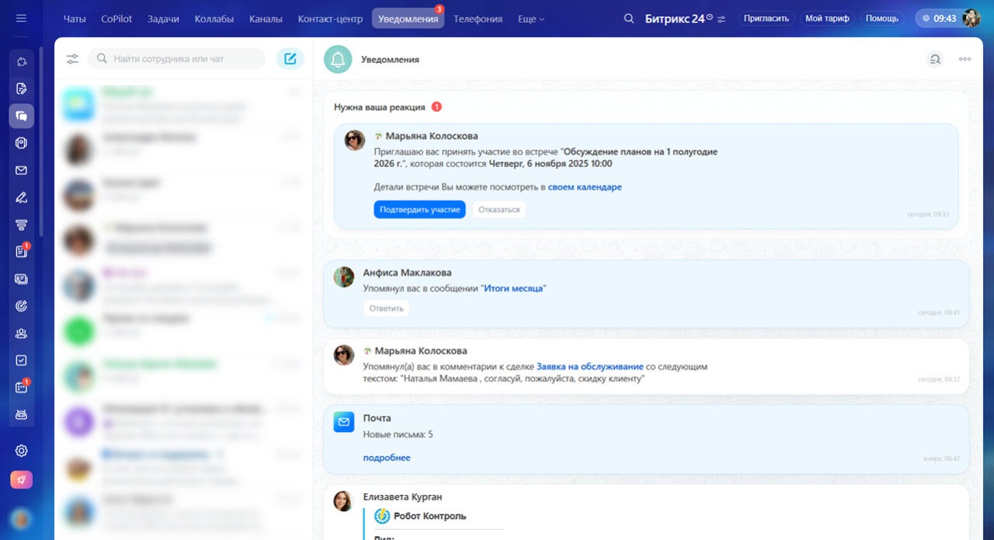This screenshot has height=540, width=994.
Task: Click the messenger chat icon in sidebar
Action: (x=21, y=116)
